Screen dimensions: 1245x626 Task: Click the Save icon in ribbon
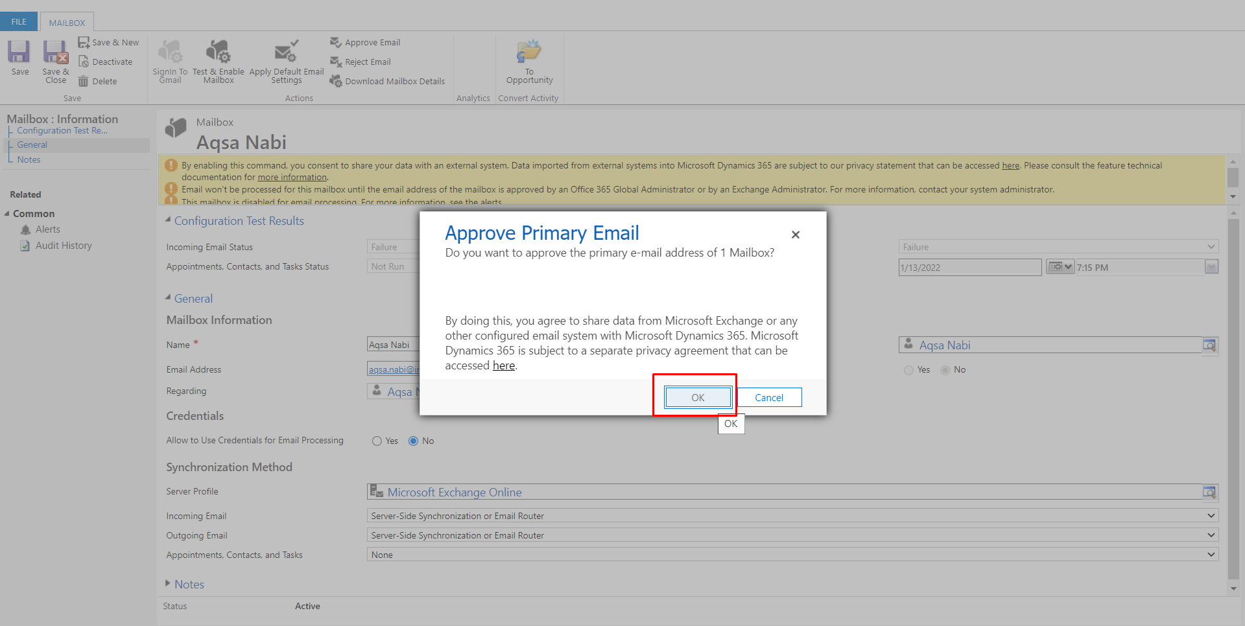(19, 52)
